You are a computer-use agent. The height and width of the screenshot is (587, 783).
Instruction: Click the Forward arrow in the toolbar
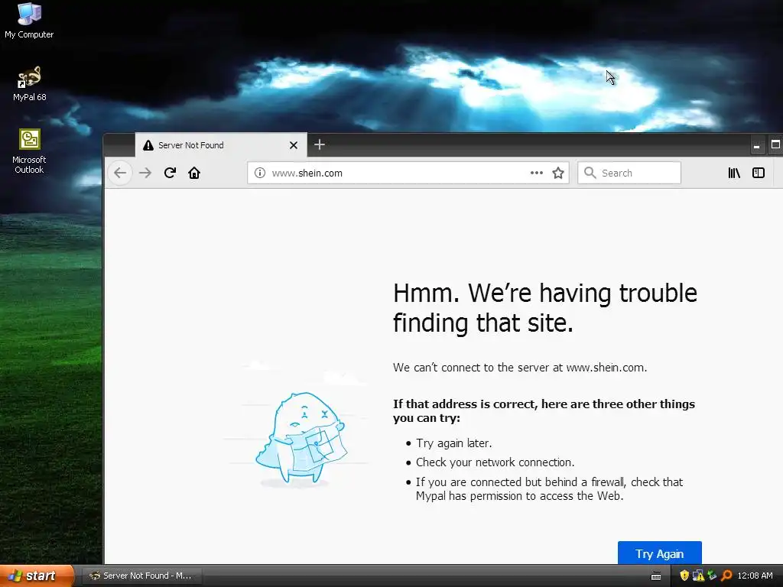tap(145, 173)
